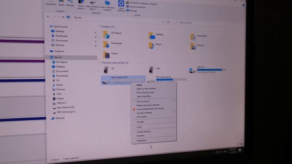Choose Open in the context menu
The height and width of the screenshot is (164, 292).
point(139,85)
